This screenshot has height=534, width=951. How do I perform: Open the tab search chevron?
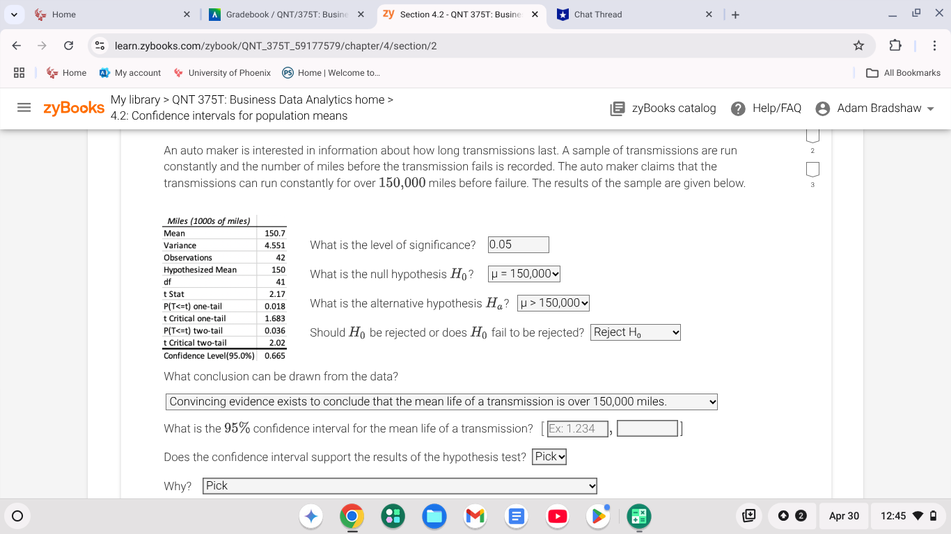pos(14,15)
